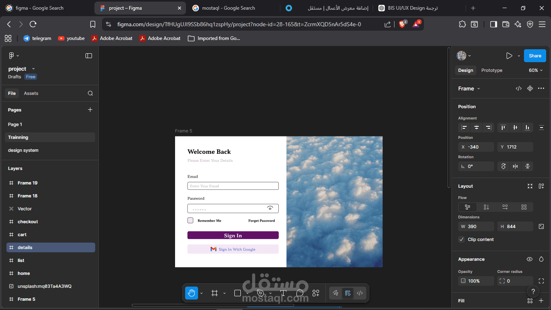
Task: Switch to the Assets tab
Action: [x=31, y=93]
